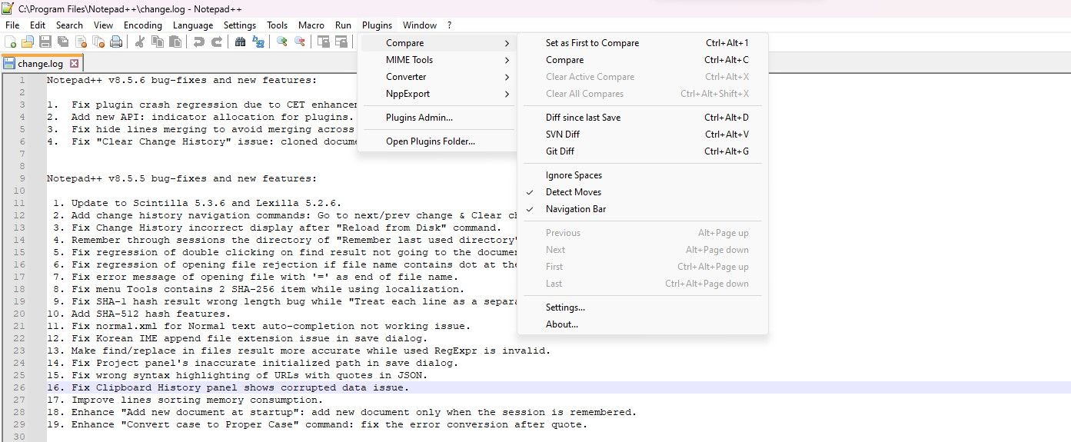Open Find with the binoculars icon
Viewport: 1071px width, 442px height.
tap(240, 42)
